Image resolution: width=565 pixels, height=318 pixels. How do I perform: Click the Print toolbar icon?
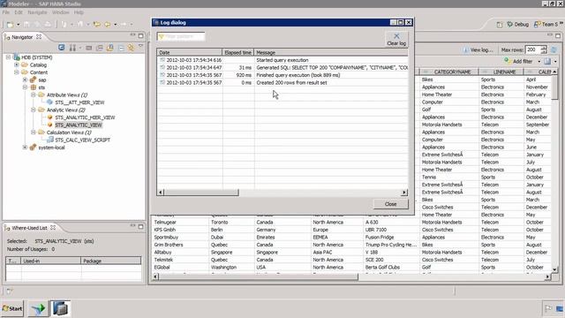click(48, 25)
